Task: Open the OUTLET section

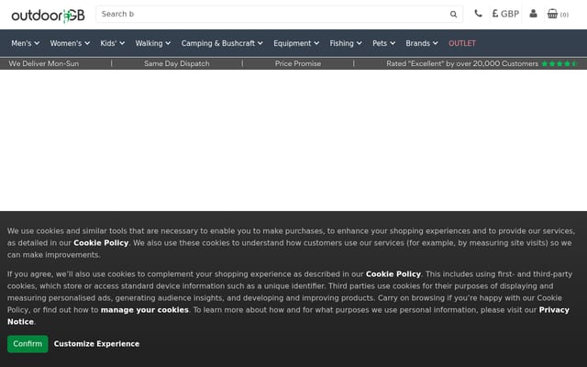Action: (x=462, y=43)
